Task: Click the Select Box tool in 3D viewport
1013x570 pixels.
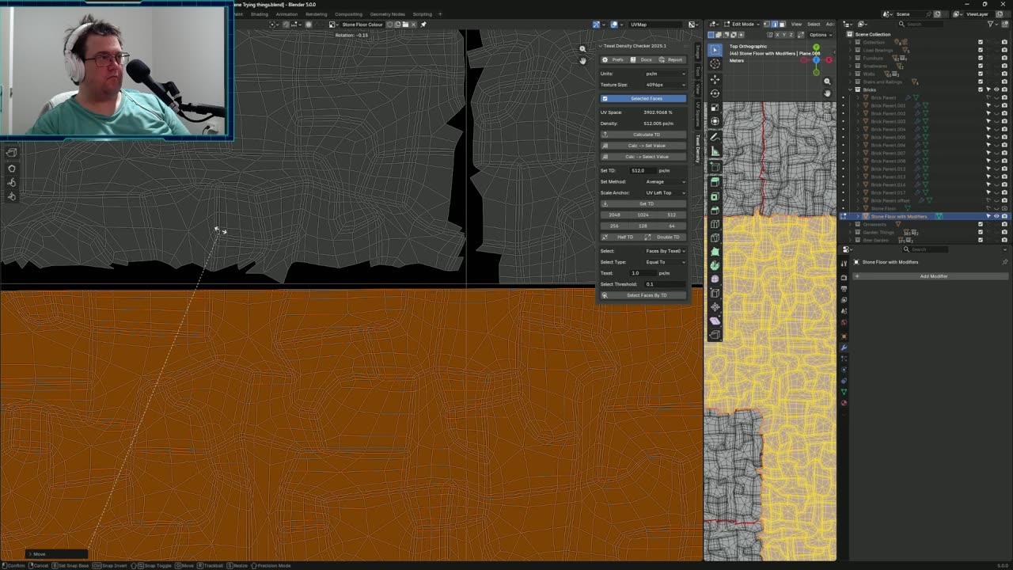Action: coord(715,50)
